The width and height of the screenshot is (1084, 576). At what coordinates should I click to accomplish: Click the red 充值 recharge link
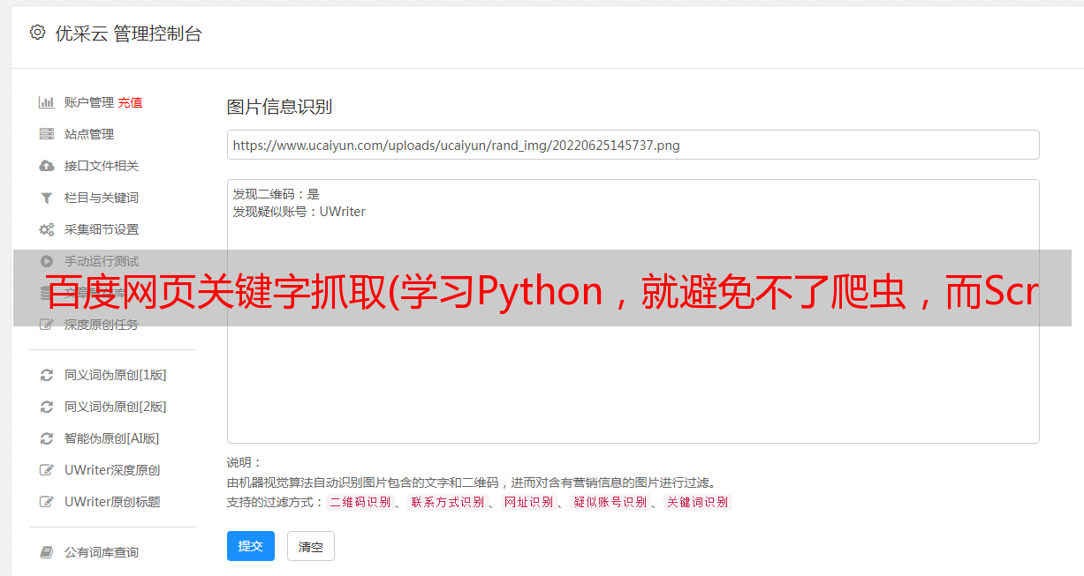click(x=130, y=102)
